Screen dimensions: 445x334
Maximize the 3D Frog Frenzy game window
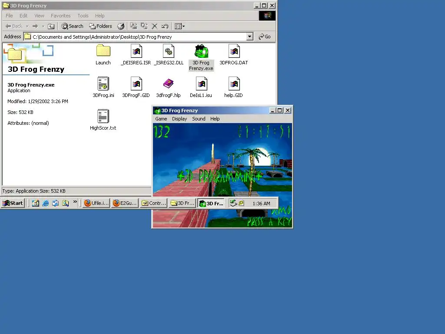tap(279, 110)
